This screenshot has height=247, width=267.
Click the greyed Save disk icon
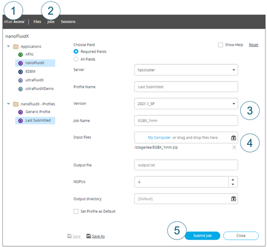69,236
